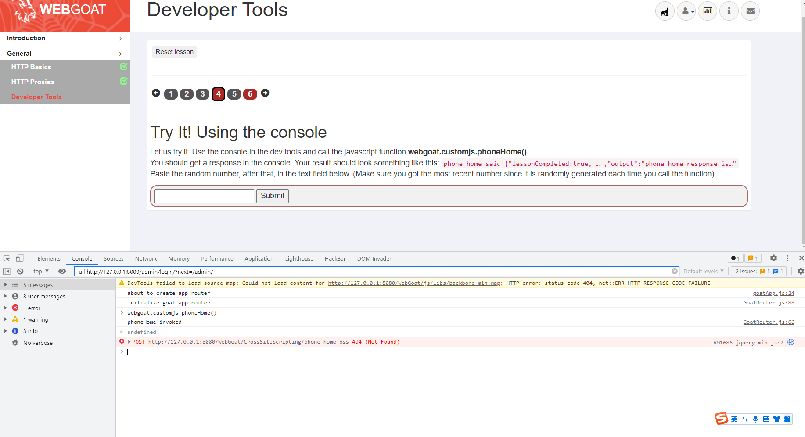Expand the Introduction menu section
805x437 pixels.
click(65, 38)
